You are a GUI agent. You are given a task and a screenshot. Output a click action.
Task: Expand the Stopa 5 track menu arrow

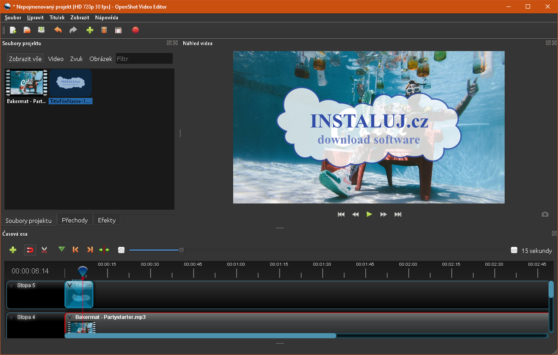point(11,285)
